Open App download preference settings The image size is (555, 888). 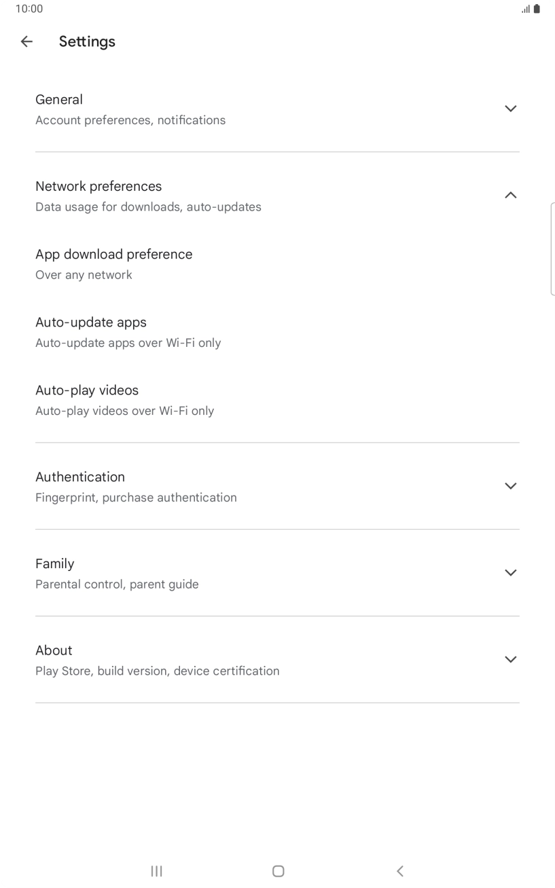pyautogui.click(x=113, y=263)
